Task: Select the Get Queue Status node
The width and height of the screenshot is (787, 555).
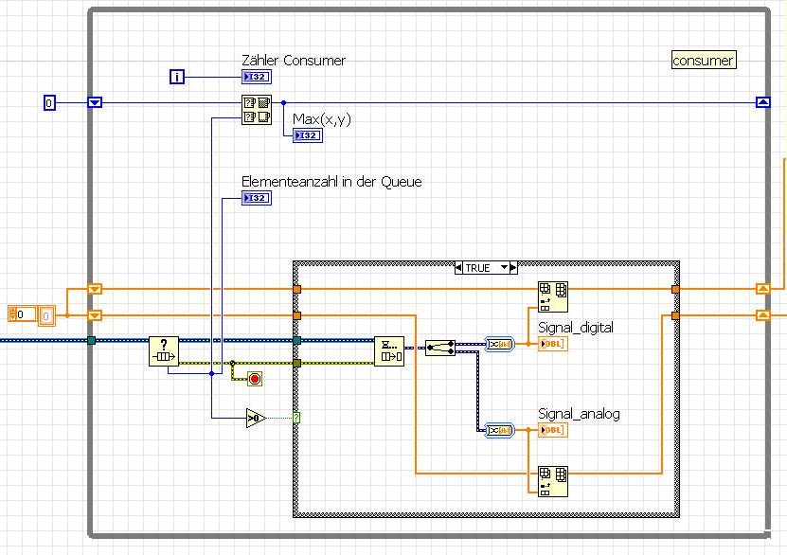Action: tap(164, 350)
